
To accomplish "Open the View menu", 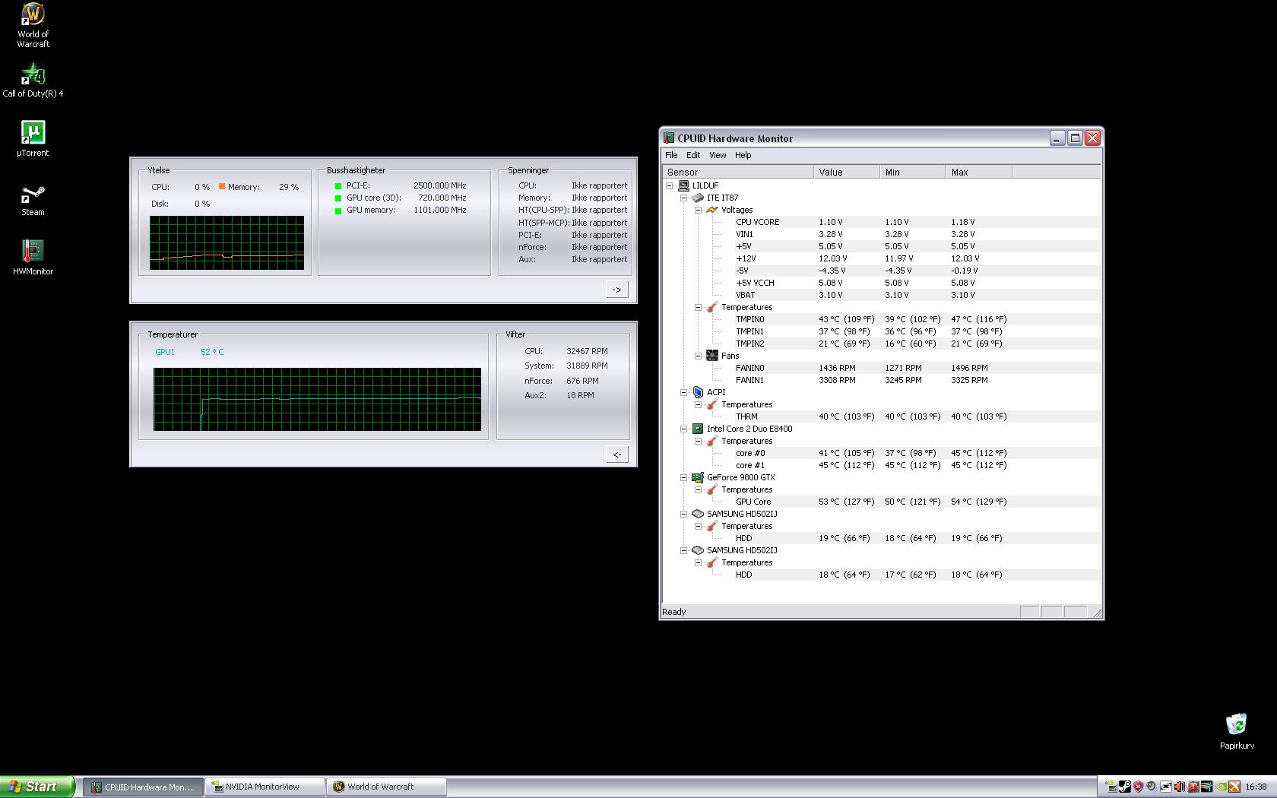I will click(x=718, y=155).
